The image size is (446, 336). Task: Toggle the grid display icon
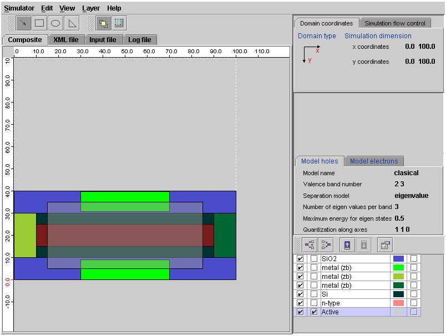coord(119,23)
